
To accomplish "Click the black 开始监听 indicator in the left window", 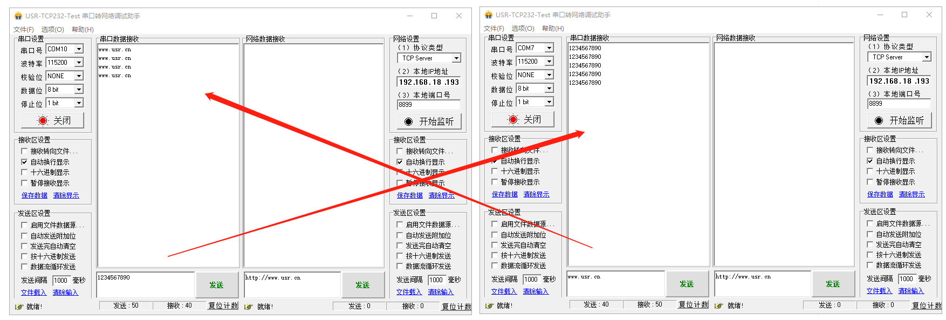I will coord(408,121).
